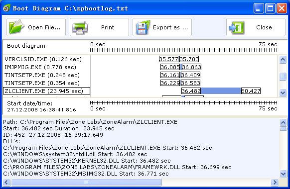
Task: Click the green folder Open File icon
Action: click(x=16, y=27)
